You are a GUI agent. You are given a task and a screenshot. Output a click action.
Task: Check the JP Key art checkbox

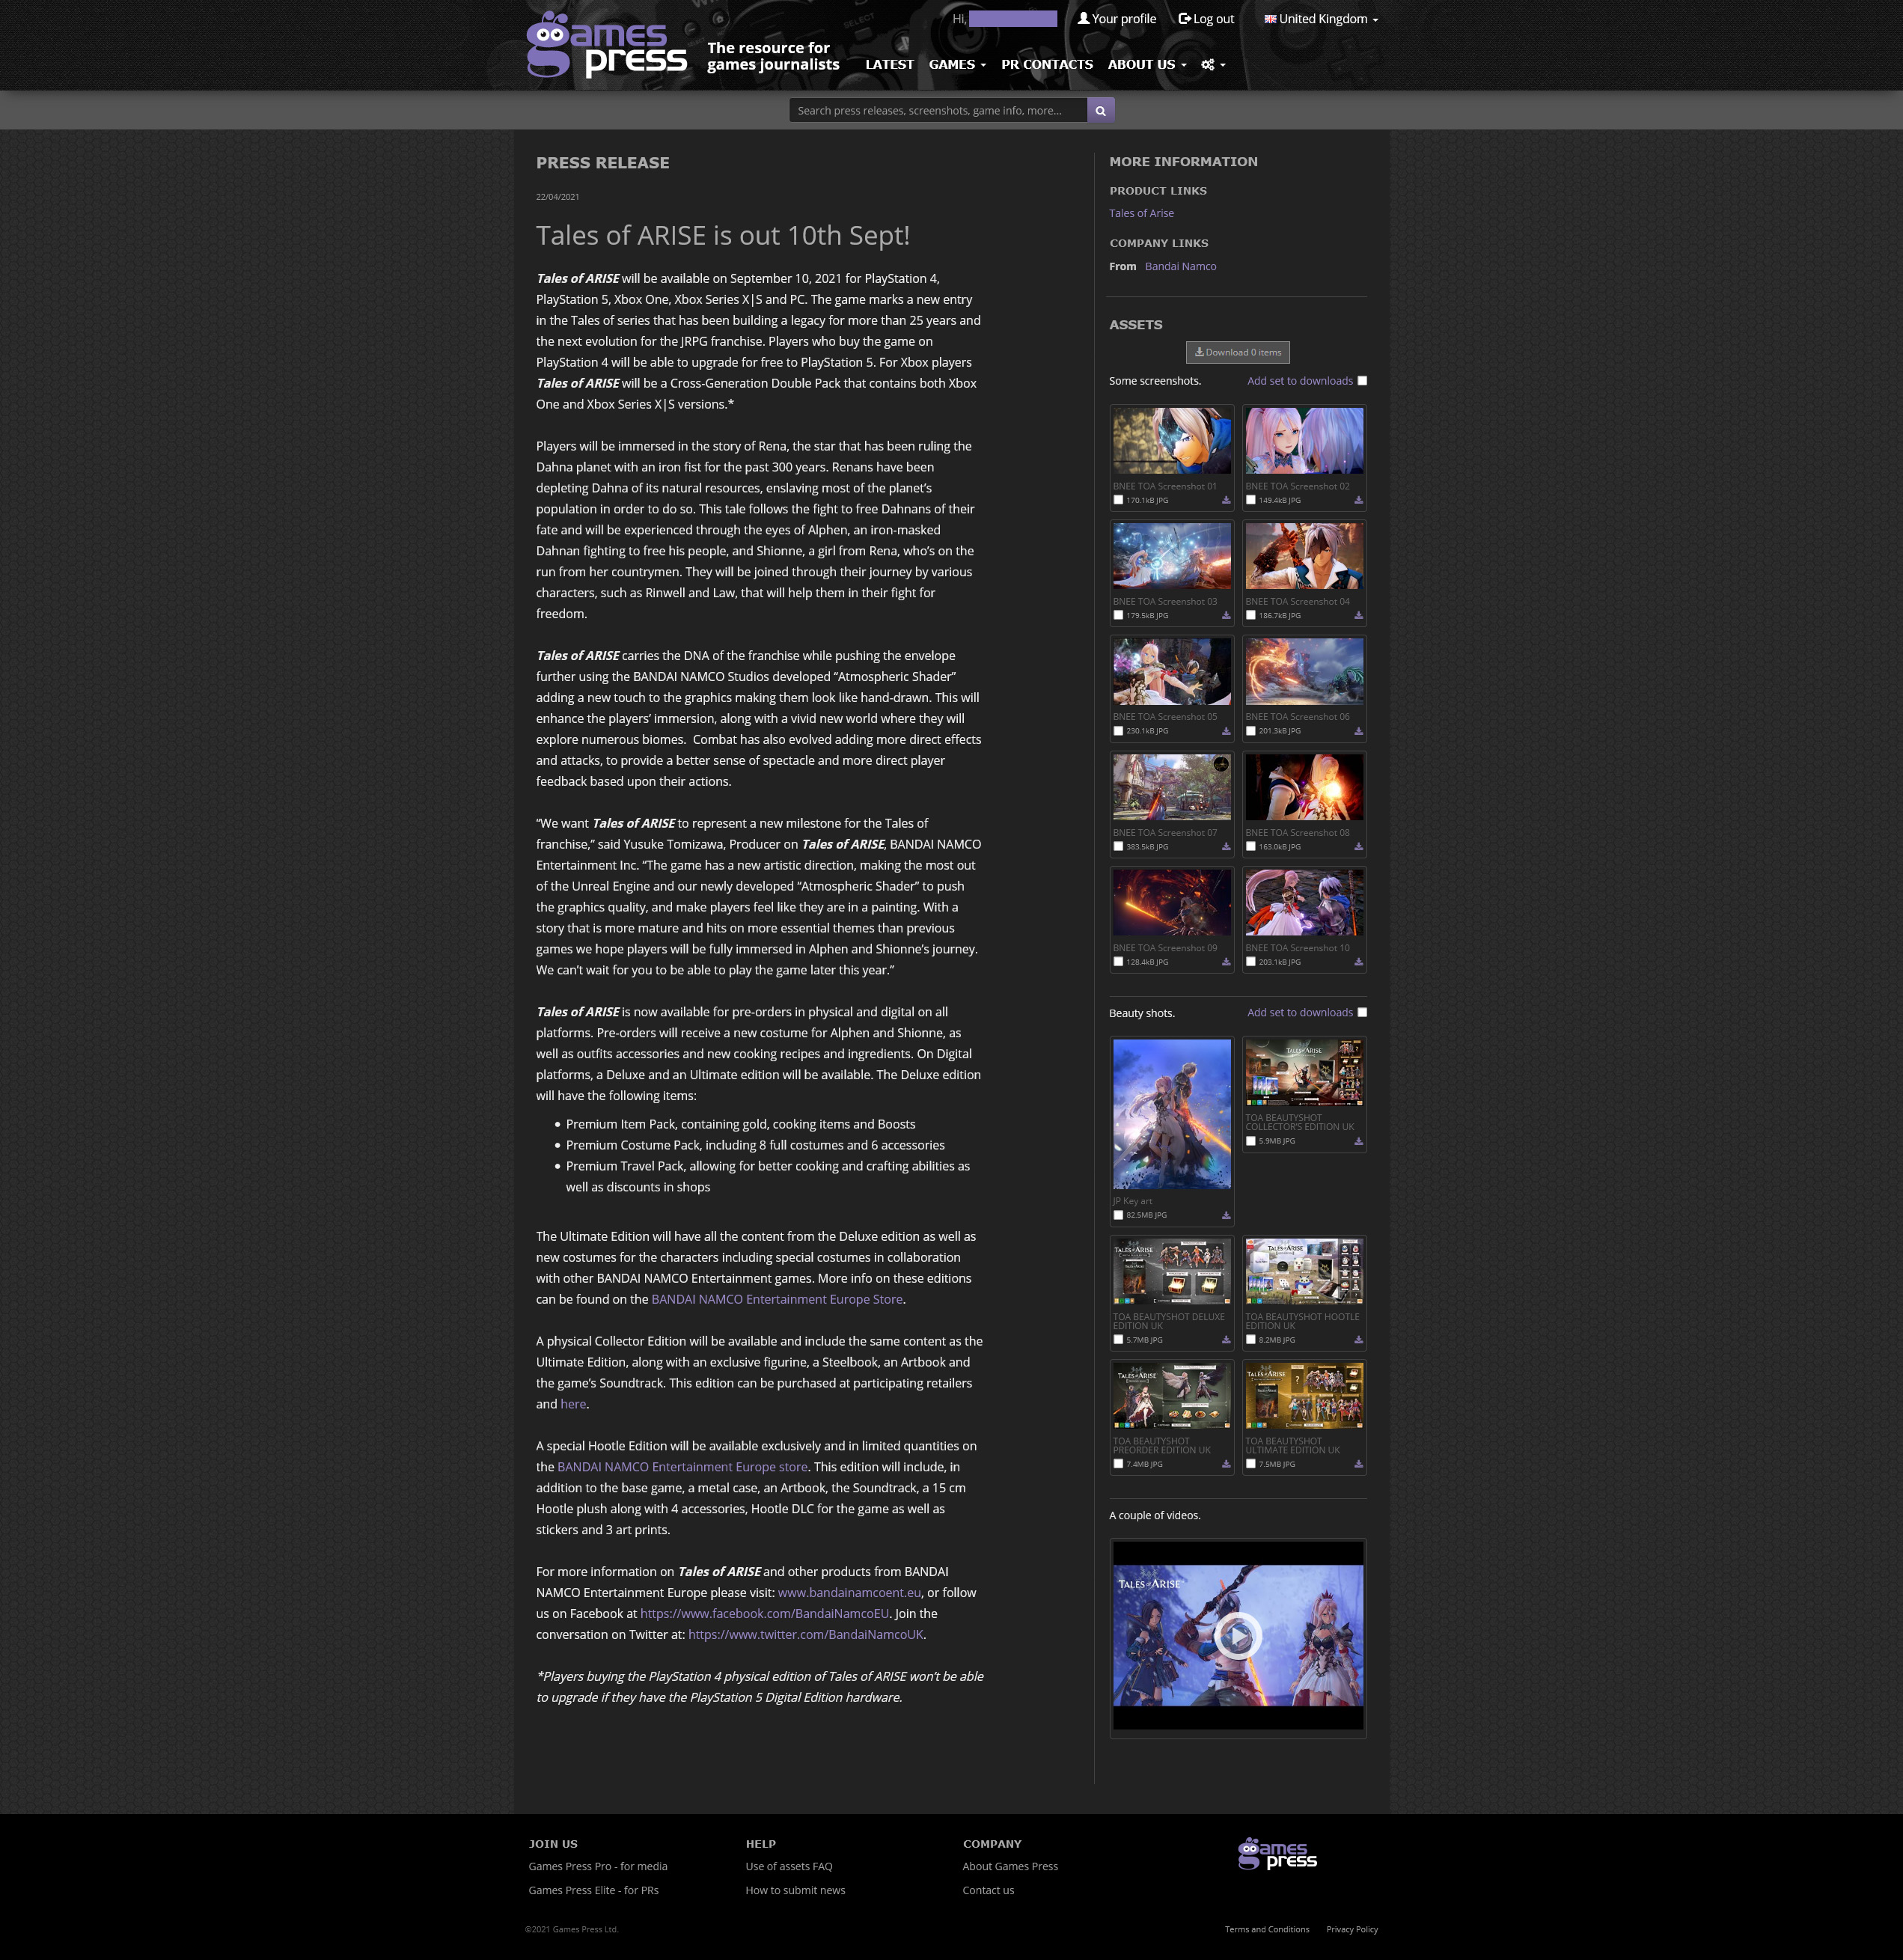pos(1118,1215)
